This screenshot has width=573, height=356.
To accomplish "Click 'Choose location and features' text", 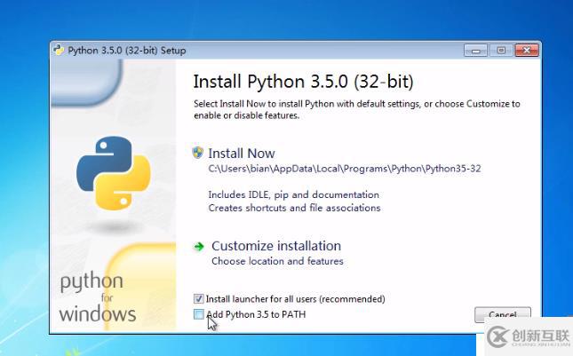I will pos(277,261).
